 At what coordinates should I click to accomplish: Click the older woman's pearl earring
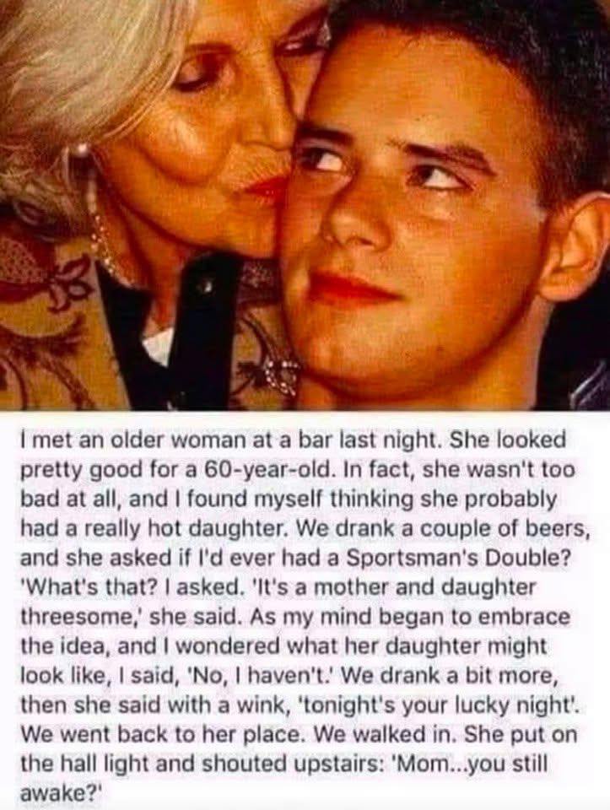click(82, 153)
